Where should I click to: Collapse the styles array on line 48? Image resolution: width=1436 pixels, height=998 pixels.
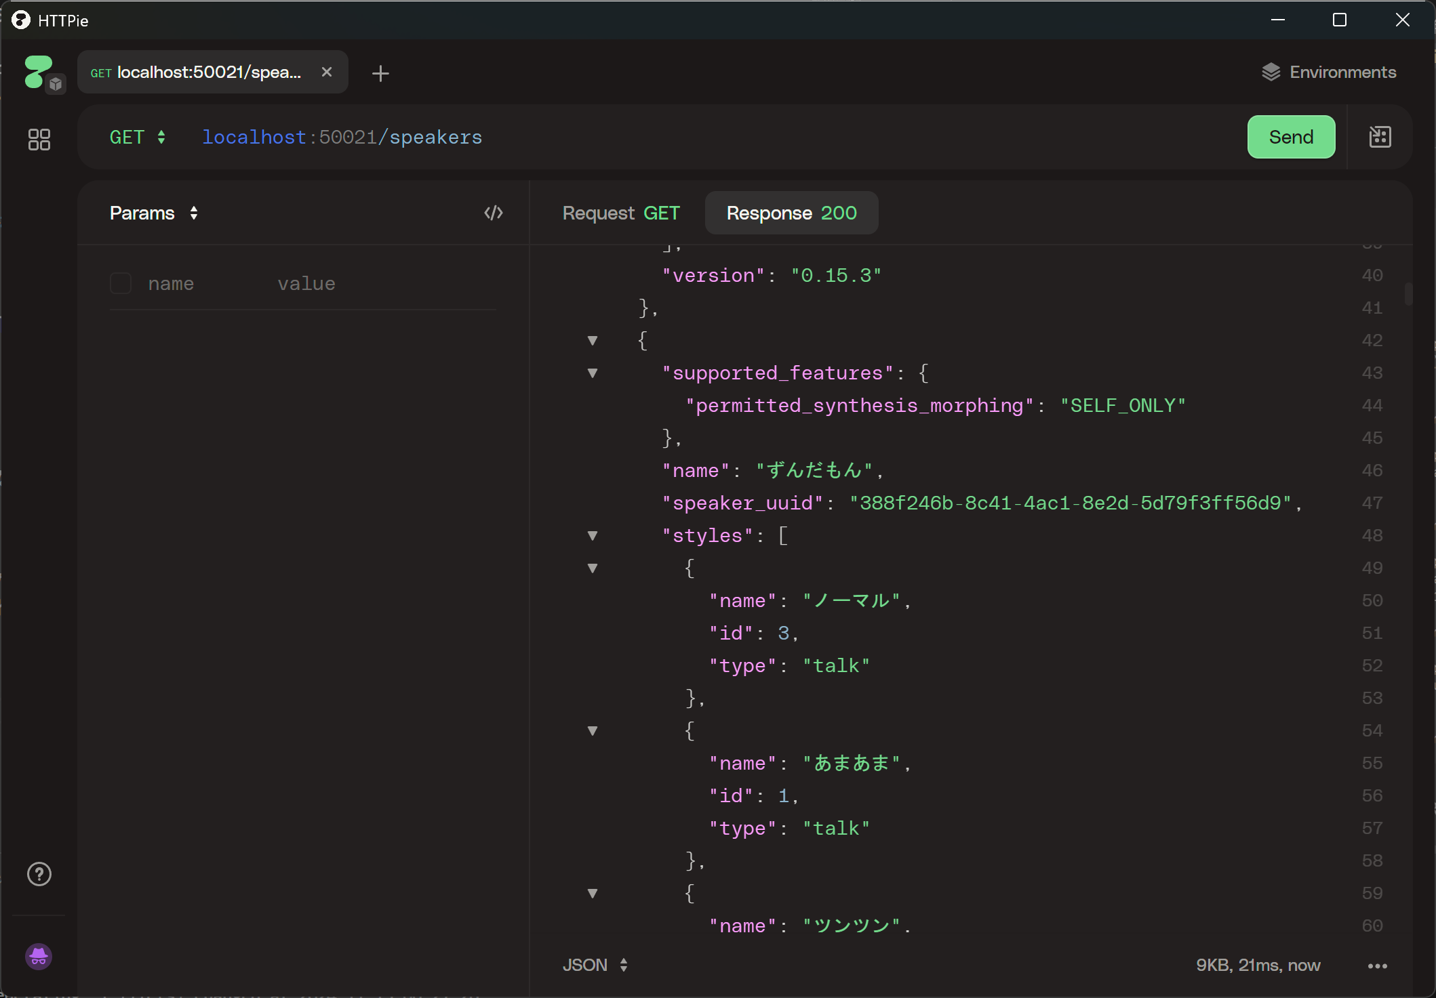click(593, 536)
